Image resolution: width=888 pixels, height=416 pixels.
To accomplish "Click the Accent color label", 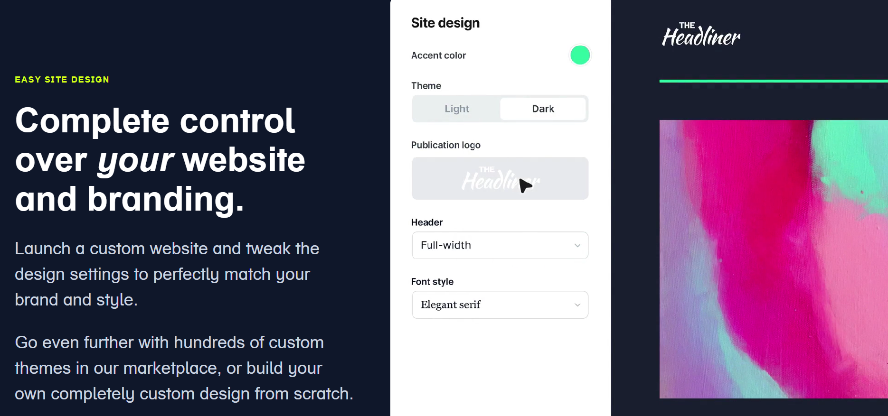I will pos(438,55).
